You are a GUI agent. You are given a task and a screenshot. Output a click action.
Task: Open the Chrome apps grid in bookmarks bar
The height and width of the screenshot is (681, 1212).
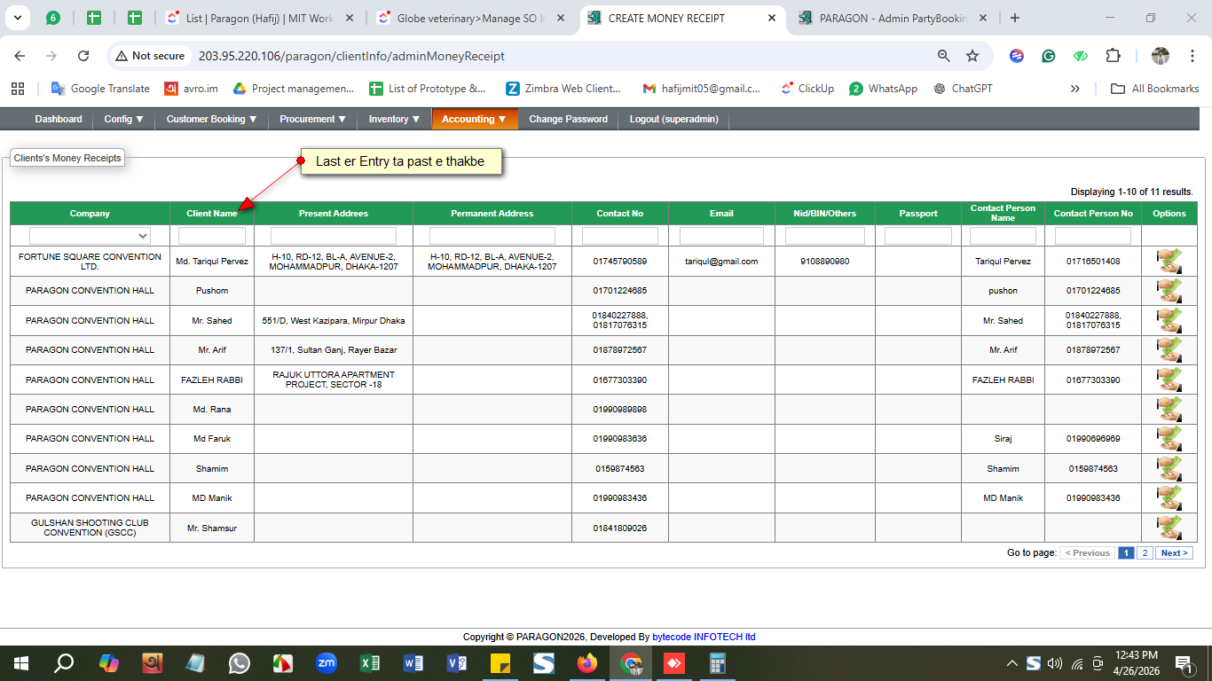pos(18,89)
